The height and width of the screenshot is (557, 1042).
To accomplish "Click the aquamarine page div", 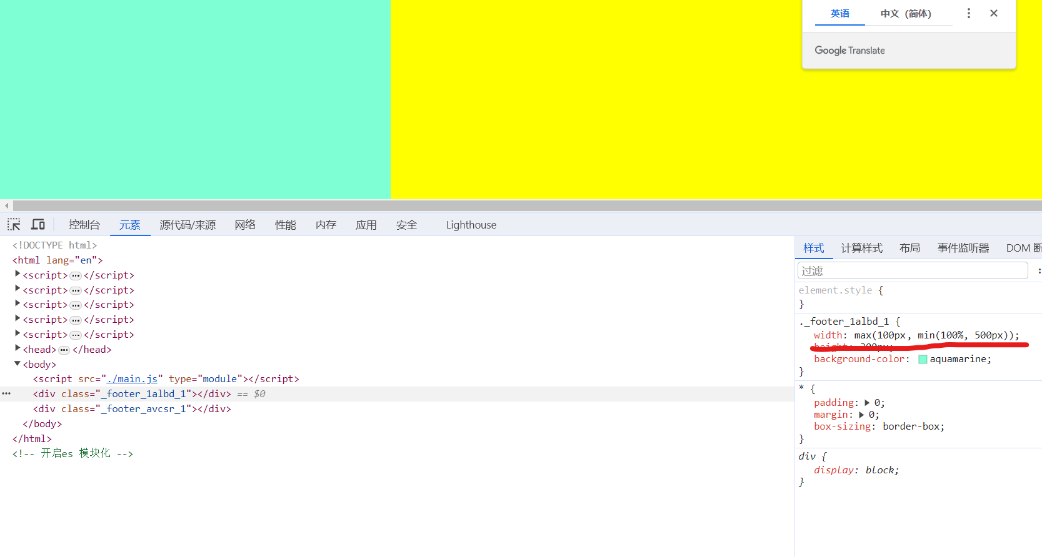I will [195, 99].
